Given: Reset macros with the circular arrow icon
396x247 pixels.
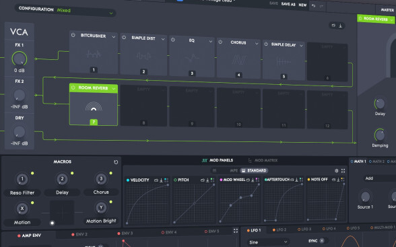Looking at the screenshot, I should (x=116, y=162).
